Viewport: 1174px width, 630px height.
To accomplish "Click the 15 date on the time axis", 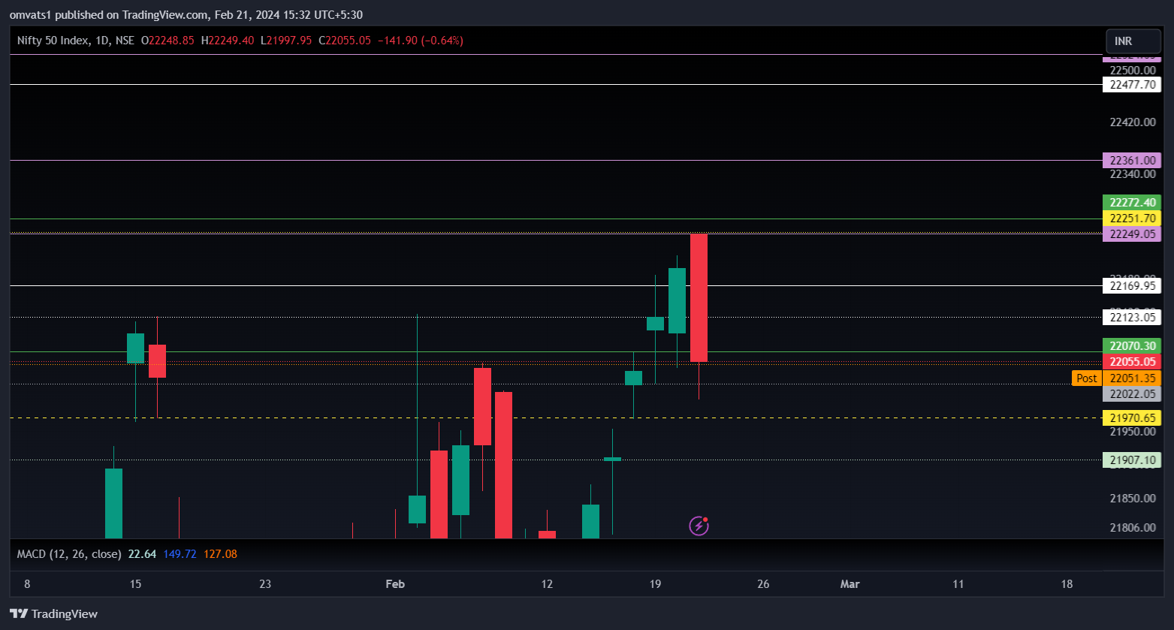I will 135,584.
